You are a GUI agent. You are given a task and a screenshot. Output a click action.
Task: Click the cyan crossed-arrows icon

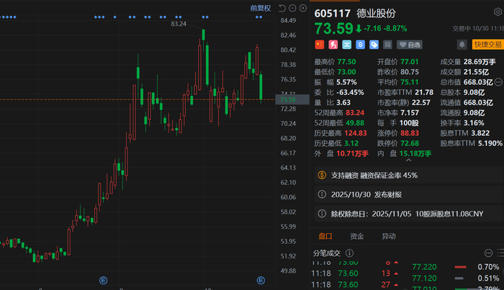pyautogui.click(x=346, y=45)
